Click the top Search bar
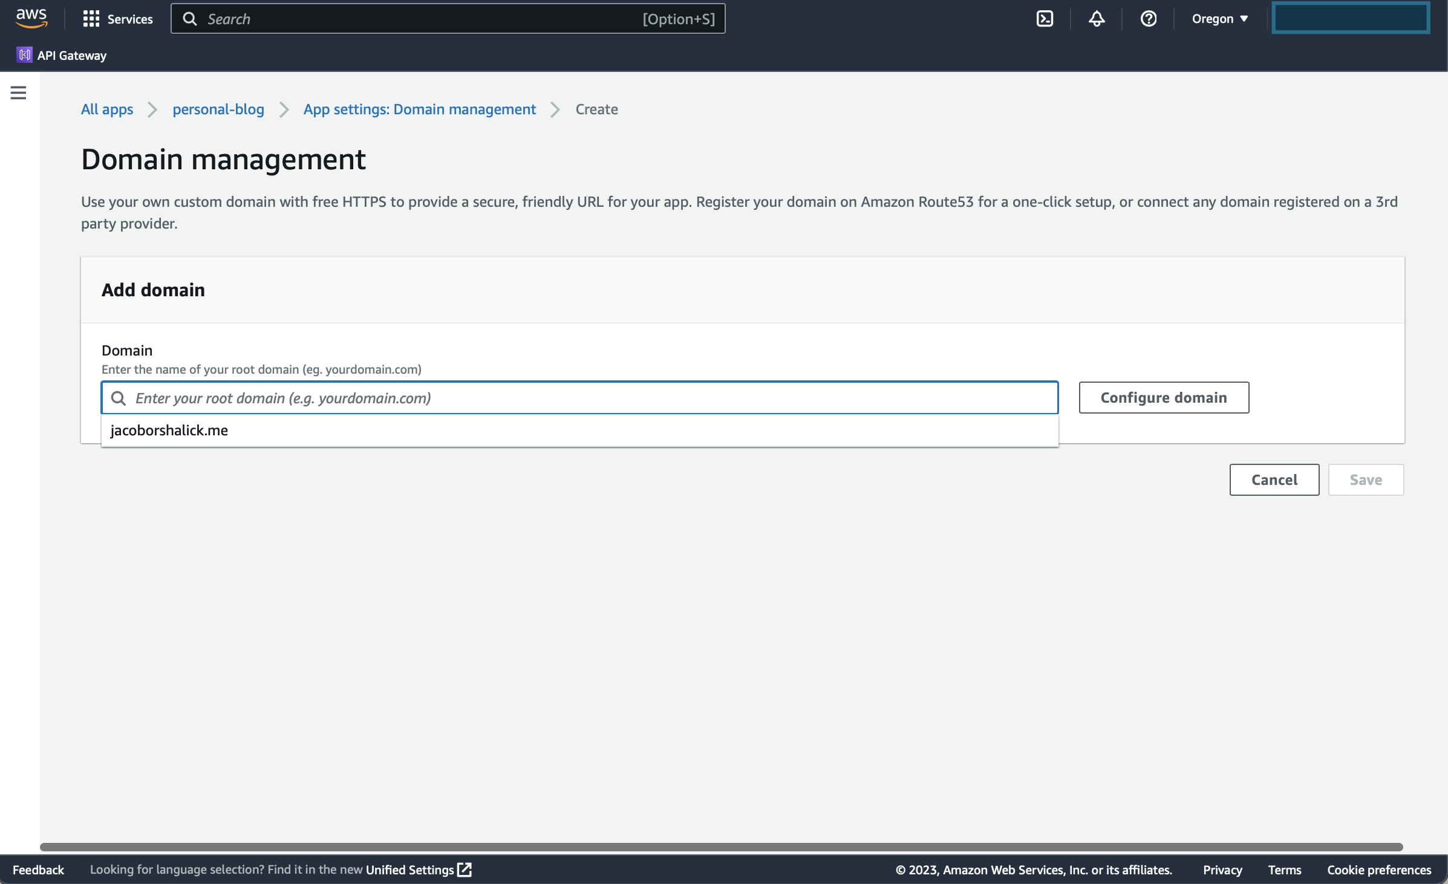 pyautogui.click(x=448, y=19)
